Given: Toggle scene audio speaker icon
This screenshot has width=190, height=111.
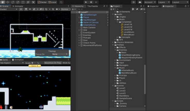Looking at the screenshot, I should [x=30, y=9].
